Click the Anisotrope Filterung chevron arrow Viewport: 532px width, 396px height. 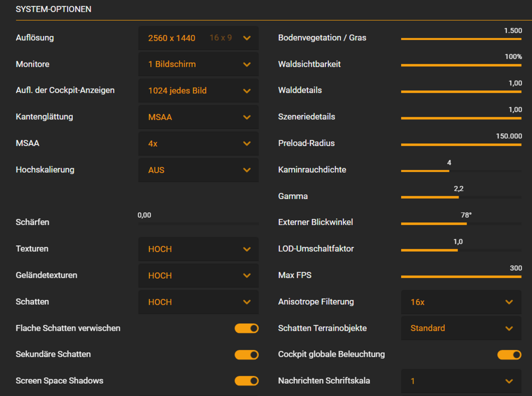[509, 302]
